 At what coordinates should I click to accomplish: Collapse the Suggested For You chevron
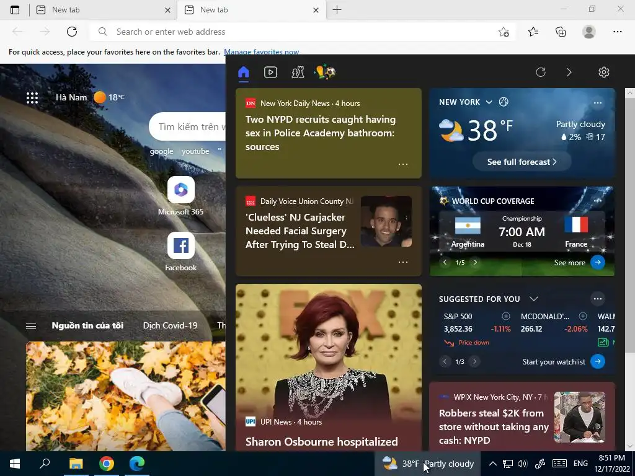(534, 299)
